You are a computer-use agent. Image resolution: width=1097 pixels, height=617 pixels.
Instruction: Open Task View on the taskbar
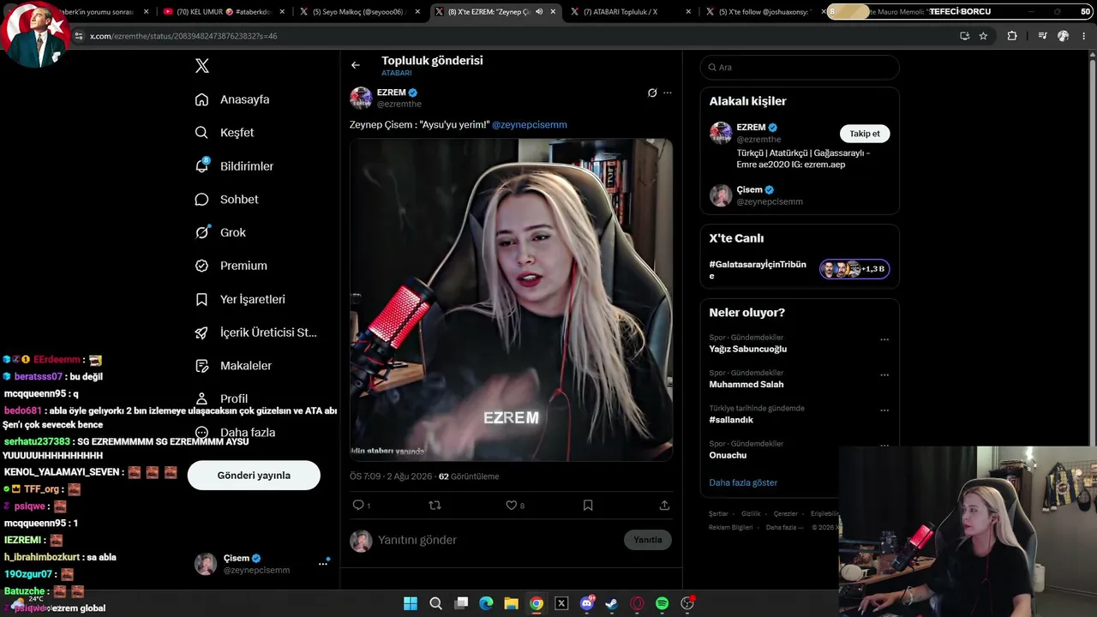point(461,603)
